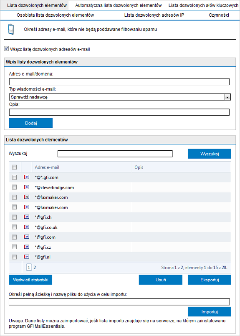Focus the 'Opis' input field
The height and width of the screenshot is (336, 240).
(x=119, y=112)
